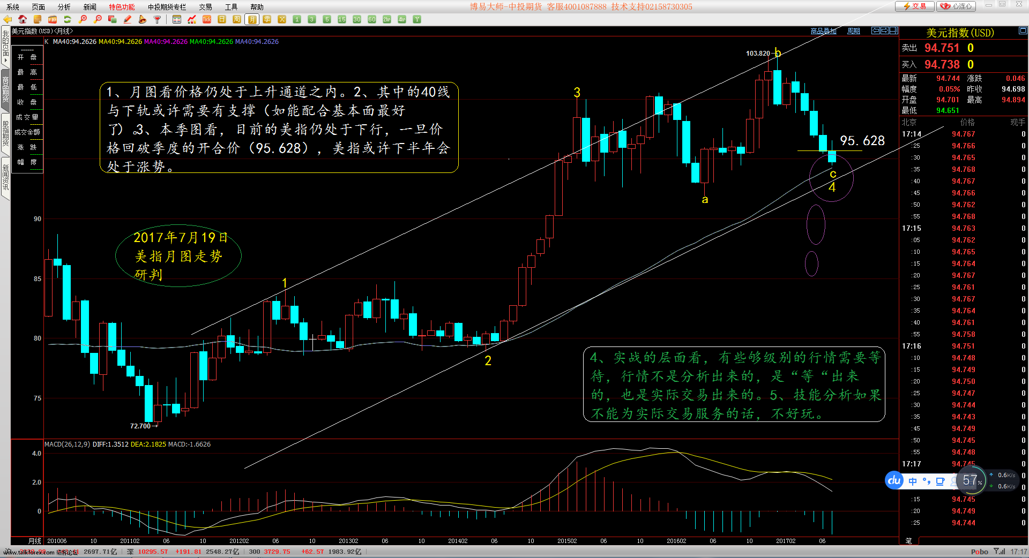Open the 工具 menu

232,7
